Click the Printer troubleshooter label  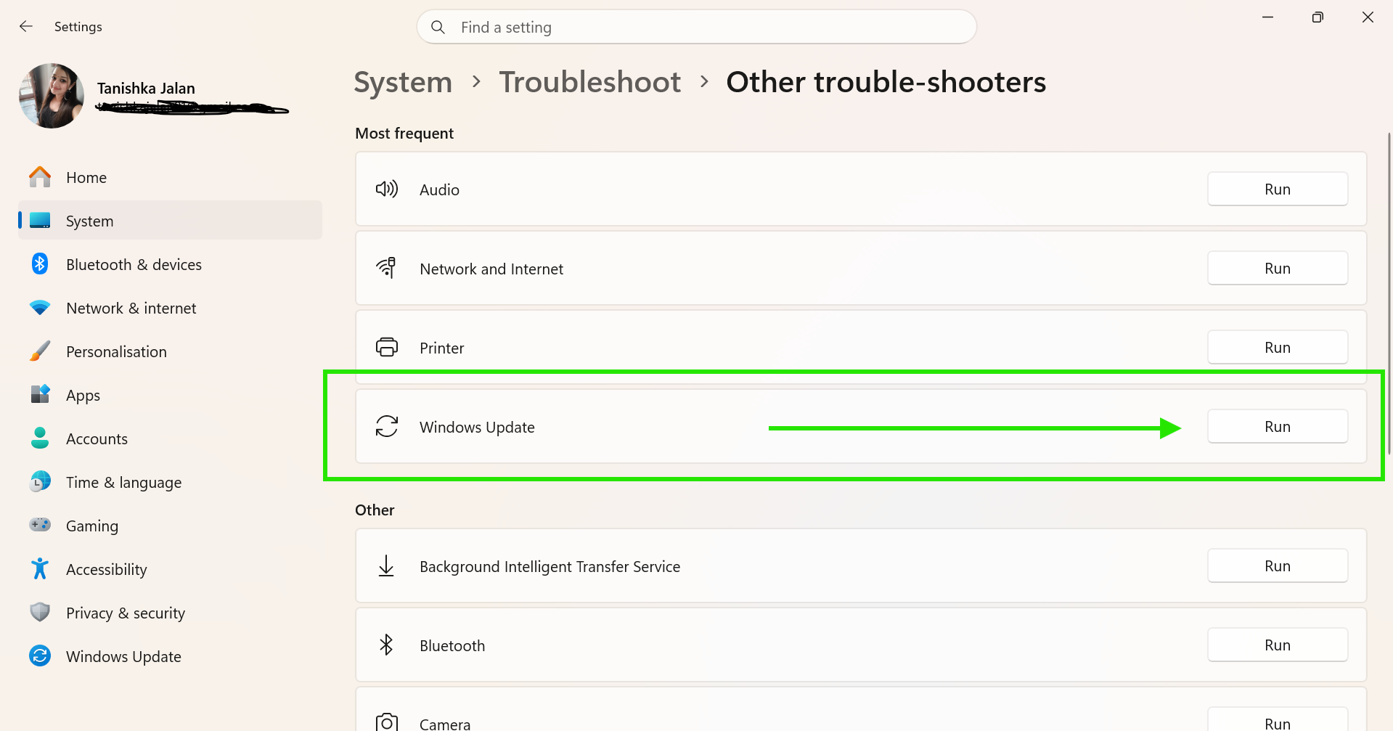[x=441, y=348]
